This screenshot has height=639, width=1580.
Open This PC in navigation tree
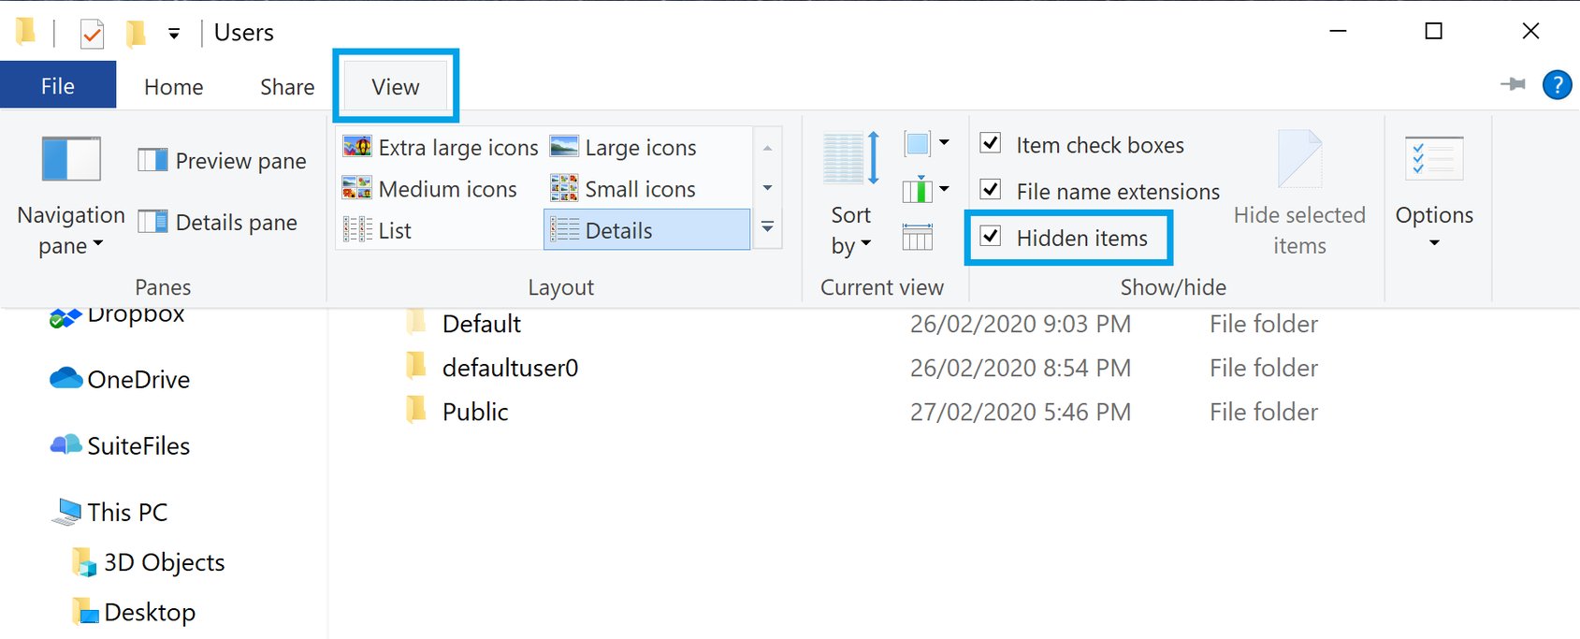tap(127, 513)
